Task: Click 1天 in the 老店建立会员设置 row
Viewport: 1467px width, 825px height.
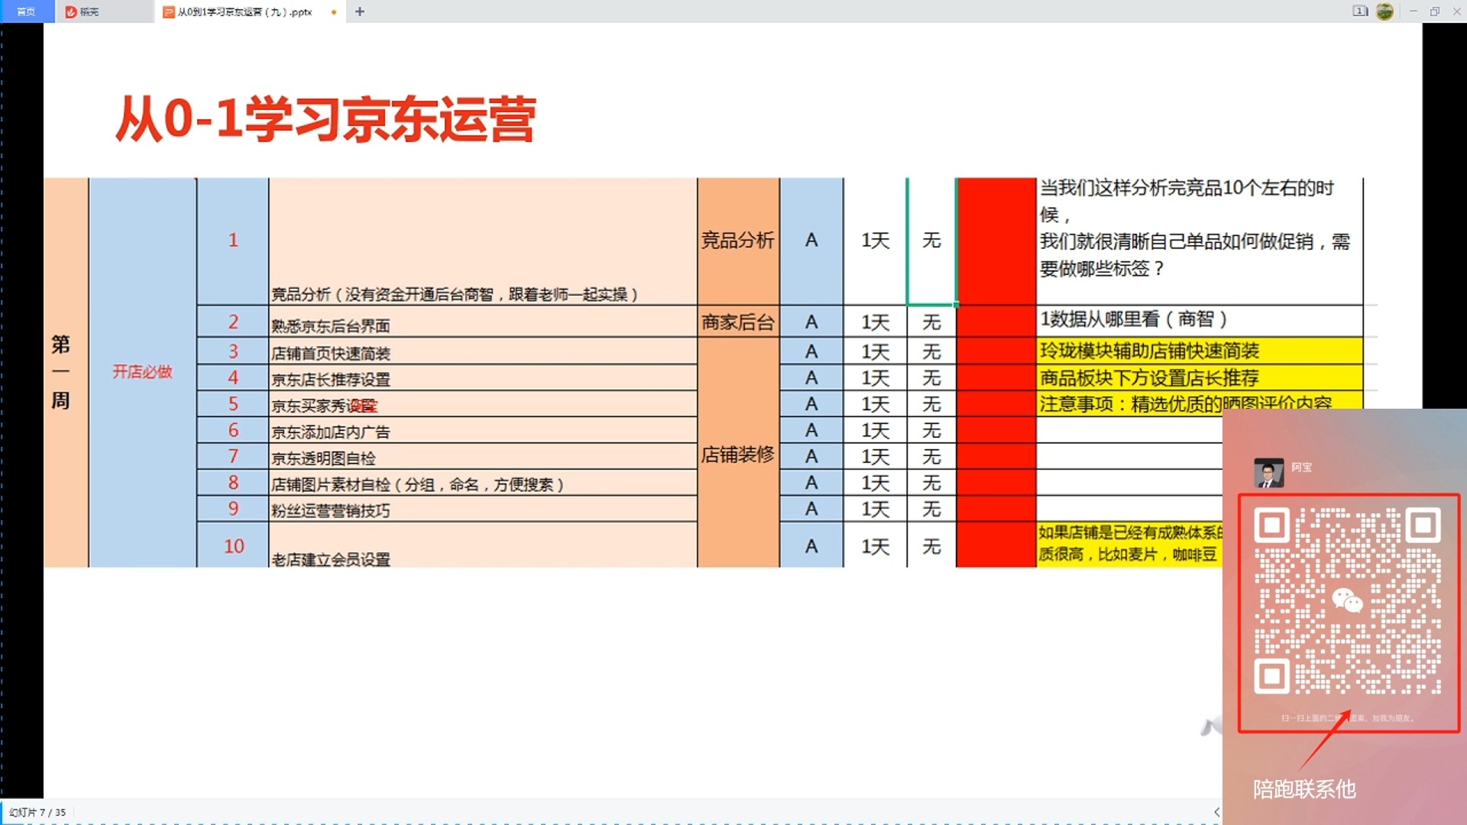Action: pyautogui.click(x=876, y=546)
